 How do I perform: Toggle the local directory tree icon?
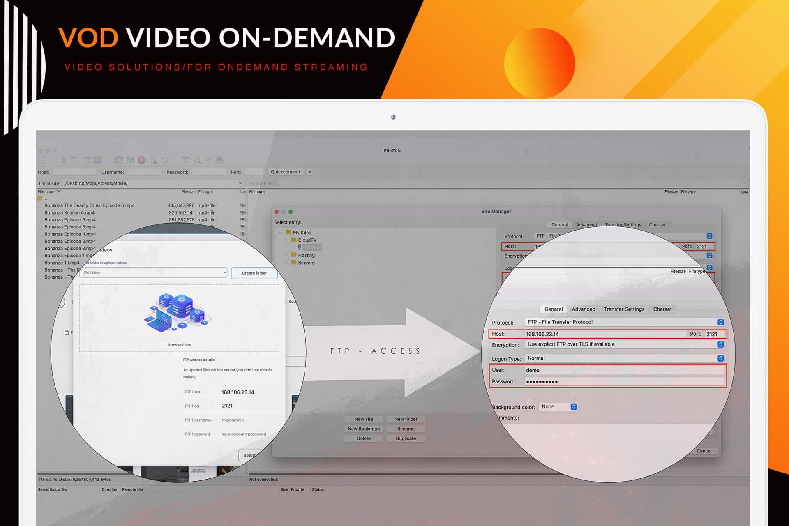(75, 159)
